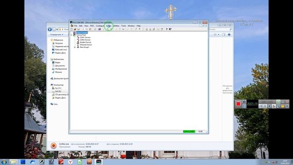Open Сеть in Explorer sidebar
Viewport: 293px width, 165px height.
click(x=55, y=104)
